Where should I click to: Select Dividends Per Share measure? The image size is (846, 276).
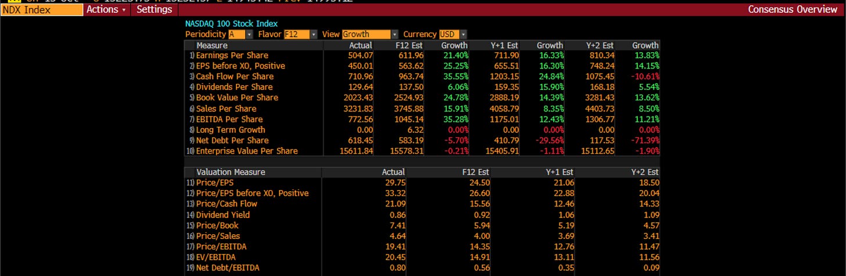[x=234, y=87]
